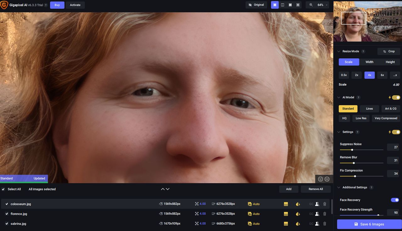
Task: Click face recovery icon for florence.jpg
Action: (x=317, y=214)
